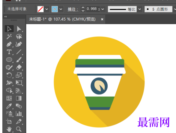Screen dimensions: 176x133
Task: Select the Slice tool
Action: pyautogui.click(x=19, y=121)
